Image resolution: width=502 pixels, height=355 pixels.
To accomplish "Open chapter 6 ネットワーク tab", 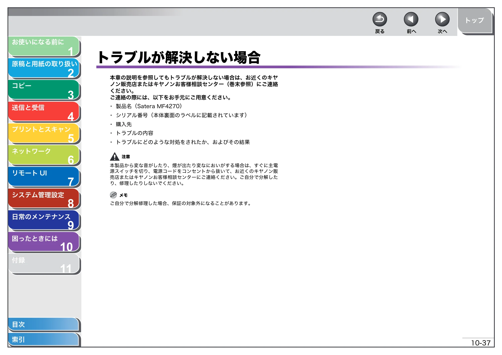I will pos(44,155).
